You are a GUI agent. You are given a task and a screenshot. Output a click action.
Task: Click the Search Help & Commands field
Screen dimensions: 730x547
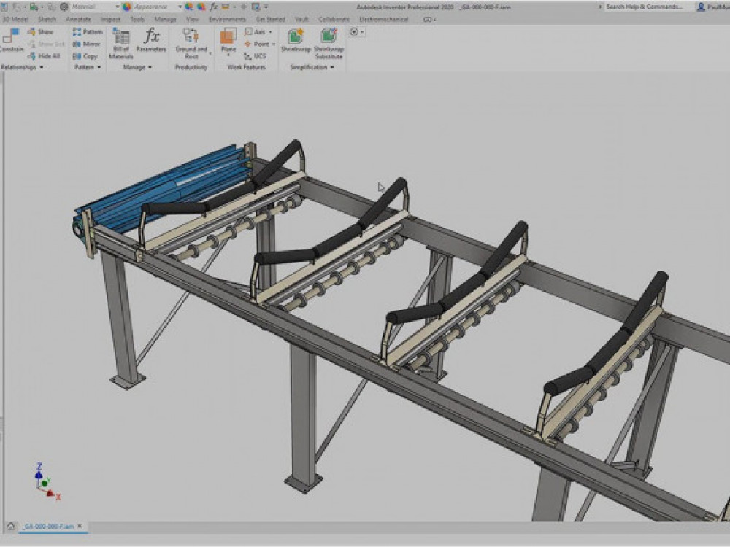[x=644, y=7]
